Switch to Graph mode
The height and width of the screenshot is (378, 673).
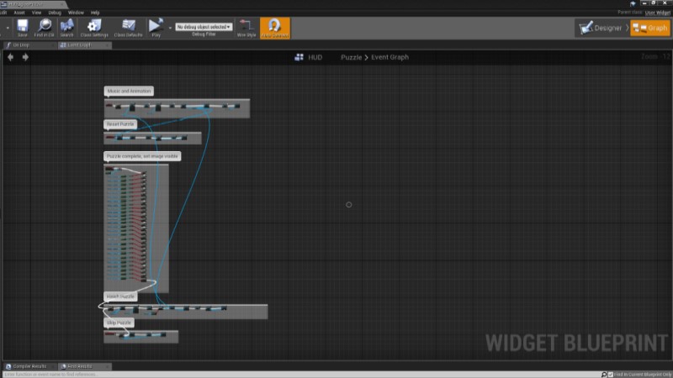(x=650, y=28)
